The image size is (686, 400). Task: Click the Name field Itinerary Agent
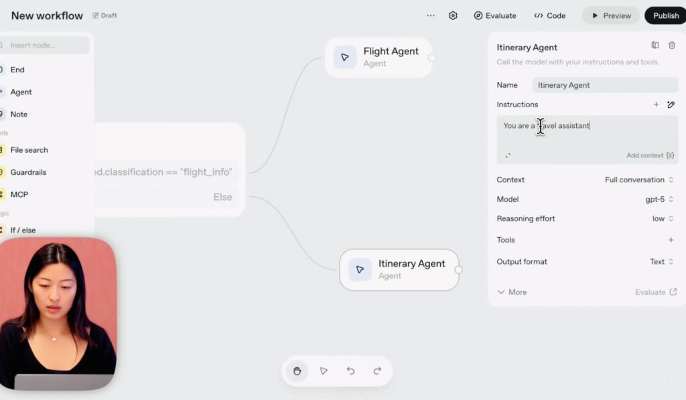coord(605,85)
